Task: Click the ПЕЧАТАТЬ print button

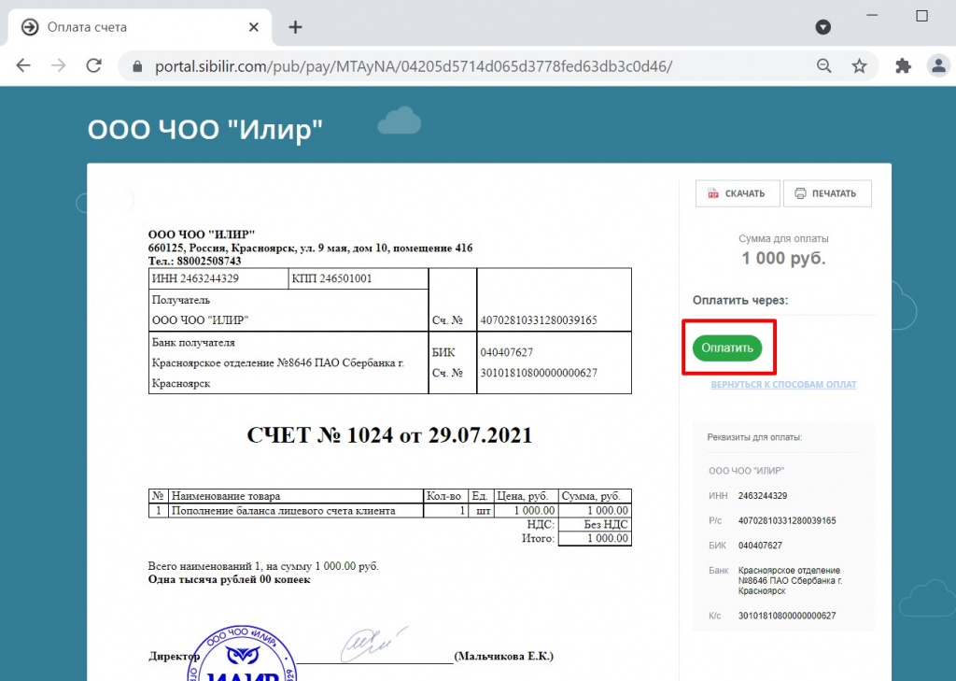Action: click(x=827, y=193)
